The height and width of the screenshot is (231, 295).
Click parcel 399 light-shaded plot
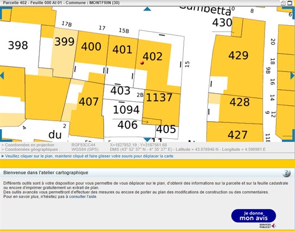(x=64, y=42)
